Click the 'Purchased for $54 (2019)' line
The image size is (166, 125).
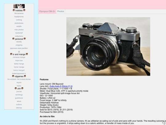click(52, 112)
